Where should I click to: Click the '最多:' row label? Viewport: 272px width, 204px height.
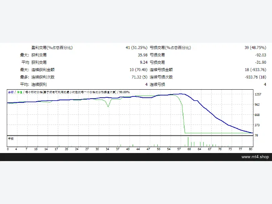(25, 77)
